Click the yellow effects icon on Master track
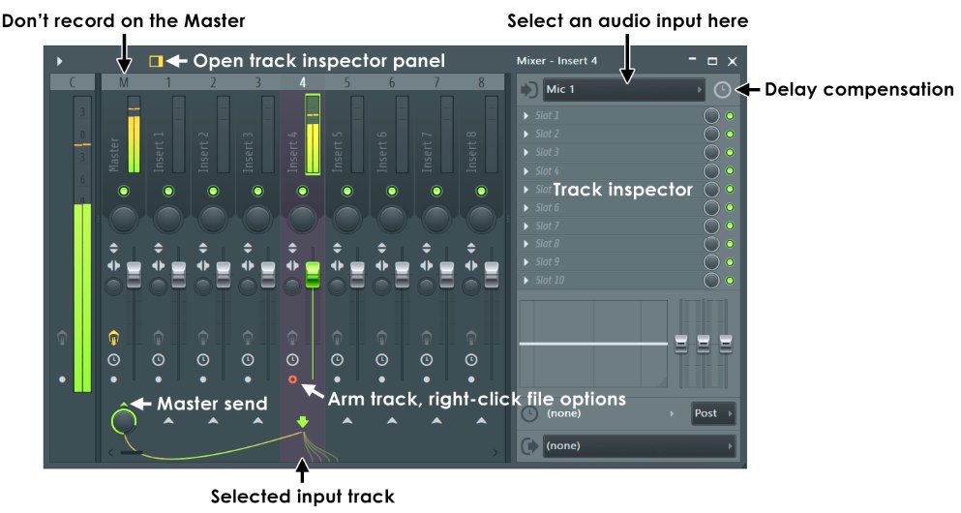The width and height of the screenshot is (961, 513). coord(114,338)
